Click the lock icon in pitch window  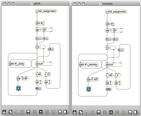coord(4,112)
